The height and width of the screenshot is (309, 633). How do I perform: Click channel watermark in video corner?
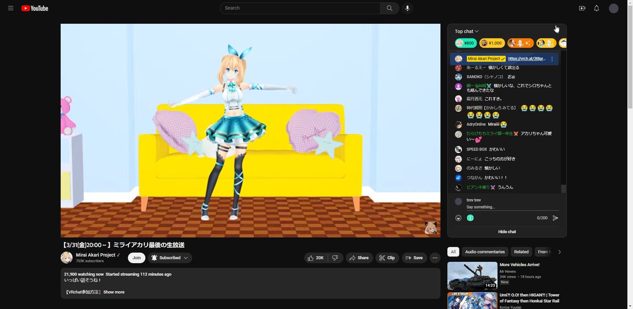tap(430, 228)
